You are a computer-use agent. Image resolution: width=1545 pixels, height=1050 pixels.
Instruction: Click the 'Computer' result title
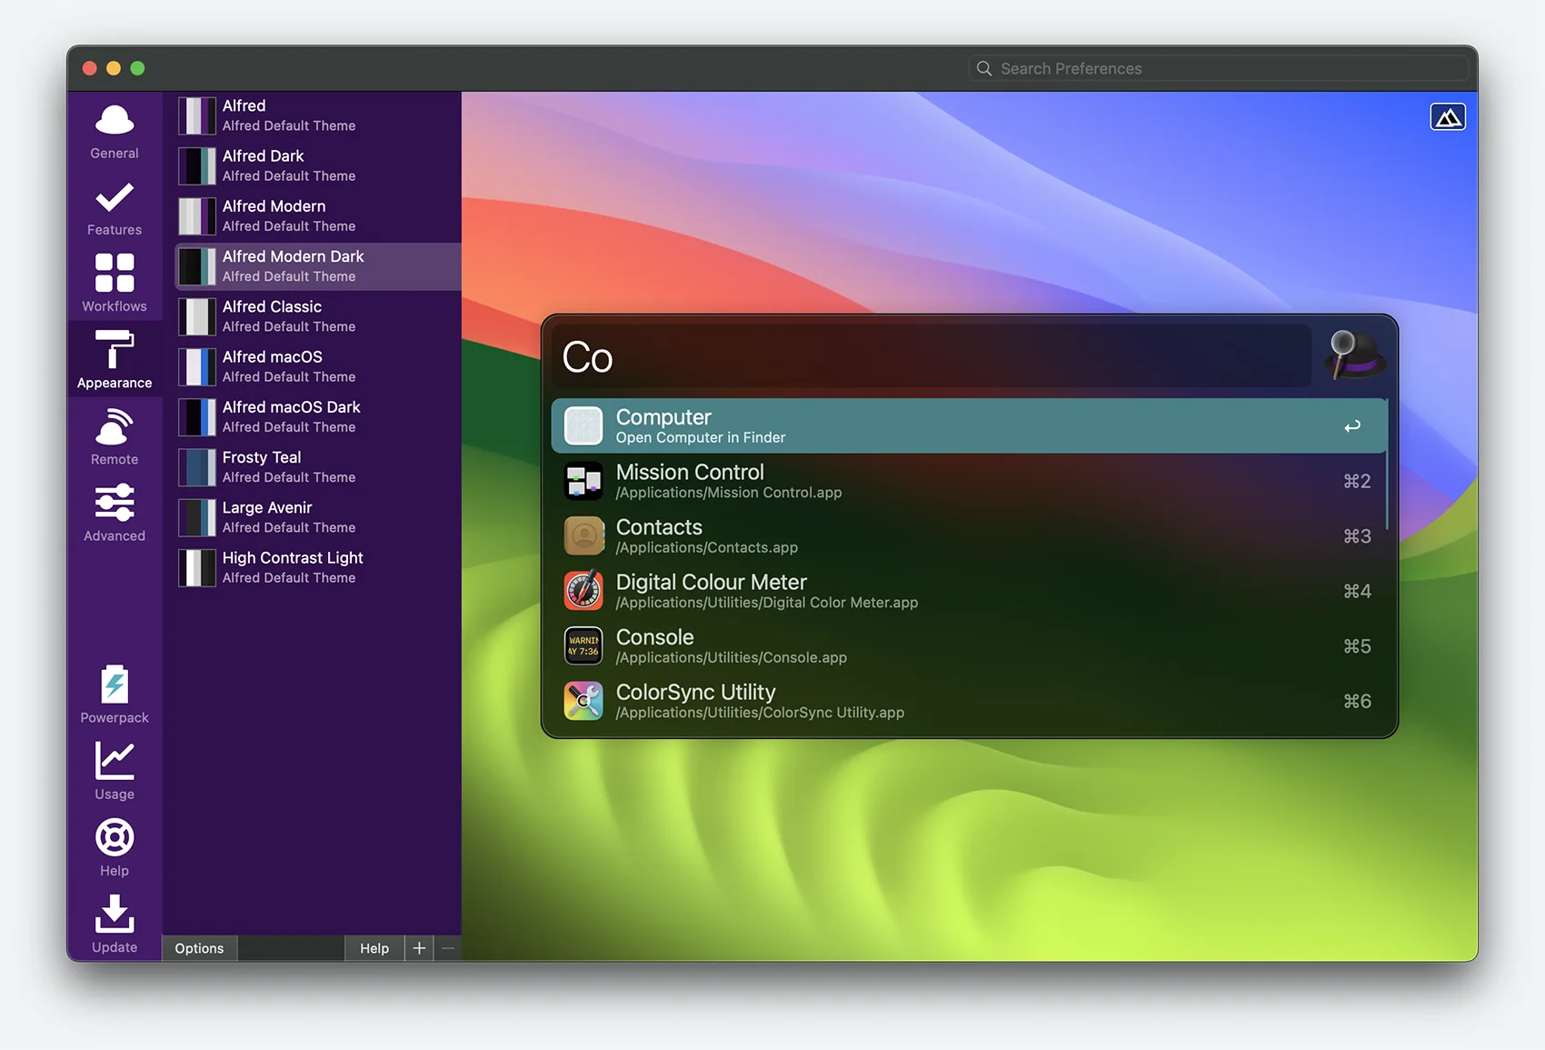pyautogui.click(x=663, y=417)
